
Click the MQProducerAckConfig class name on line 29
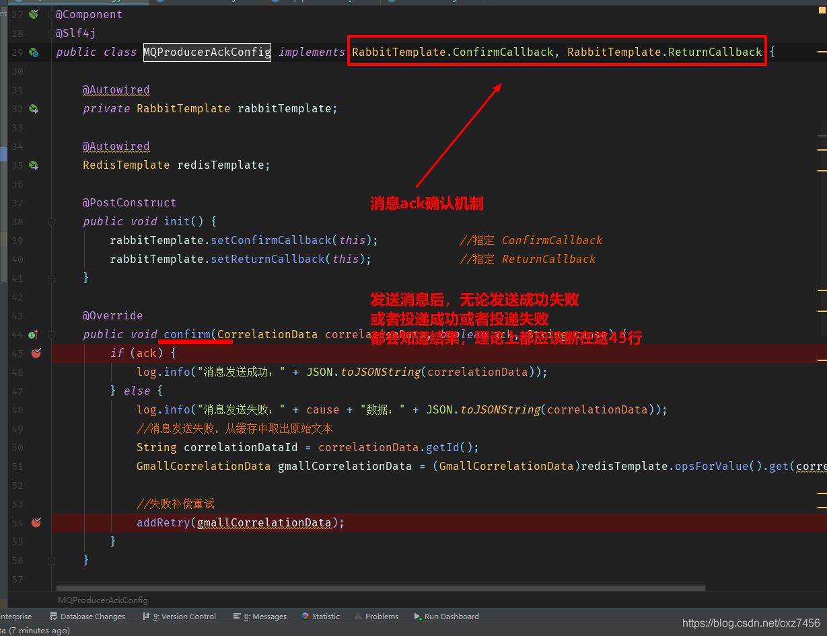(x=207, y=52)
